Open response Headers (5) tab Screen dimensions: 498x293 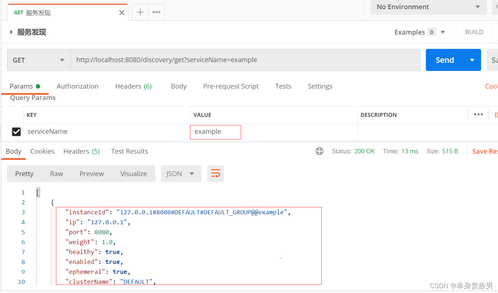[82, 151]
